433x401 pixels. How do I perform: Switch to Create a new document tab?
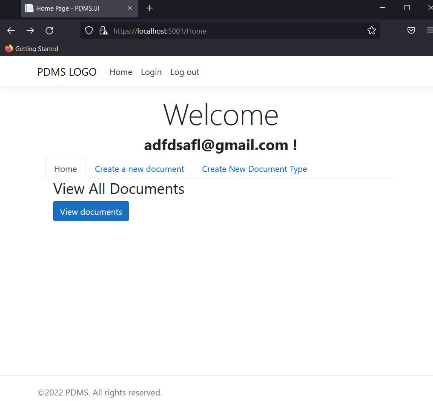pos(139,168)
